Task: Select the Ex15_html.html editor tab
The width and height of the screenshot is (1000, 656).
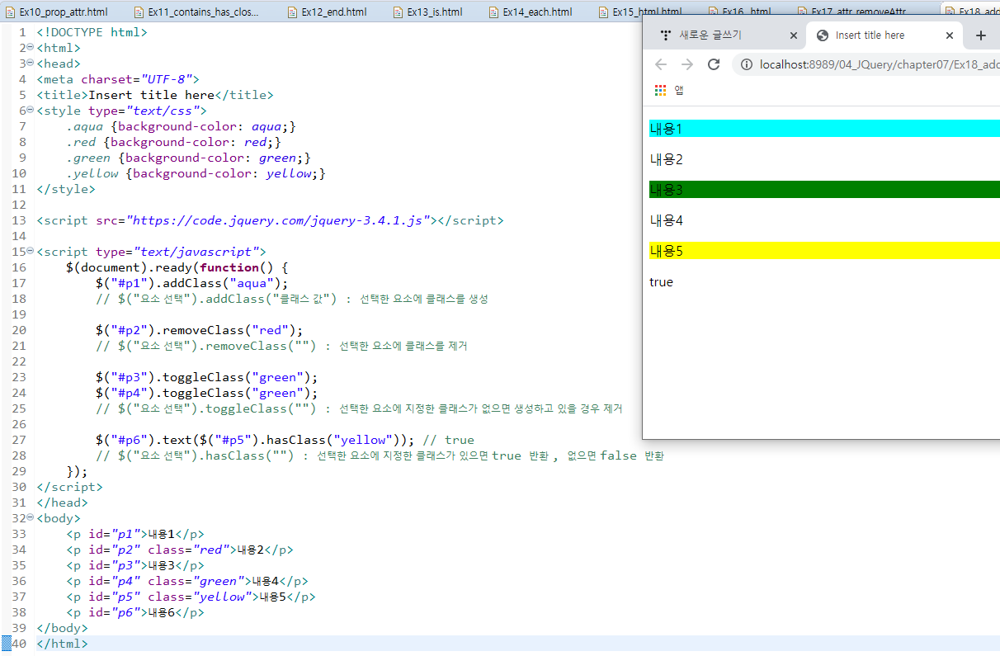Action: coord(639,12)
